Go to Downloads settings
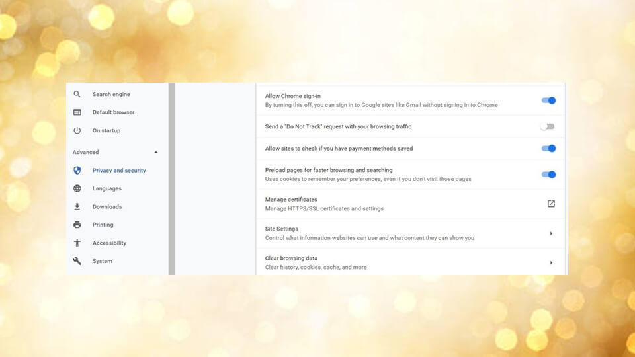Screen dimensions: 635x357 pos(107,207)
